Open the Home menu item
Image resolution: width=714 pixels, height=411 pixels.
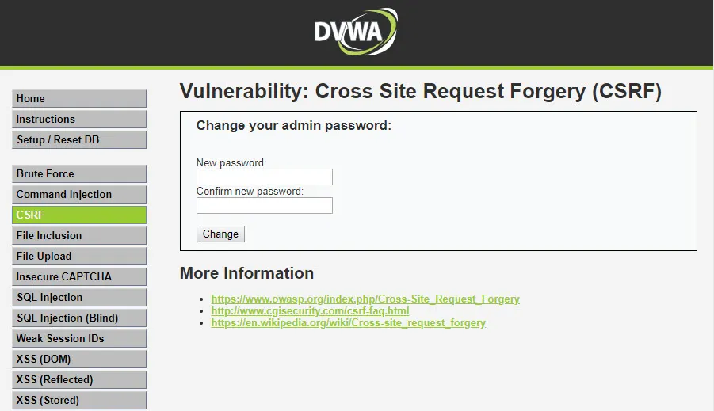pos(79,99)
